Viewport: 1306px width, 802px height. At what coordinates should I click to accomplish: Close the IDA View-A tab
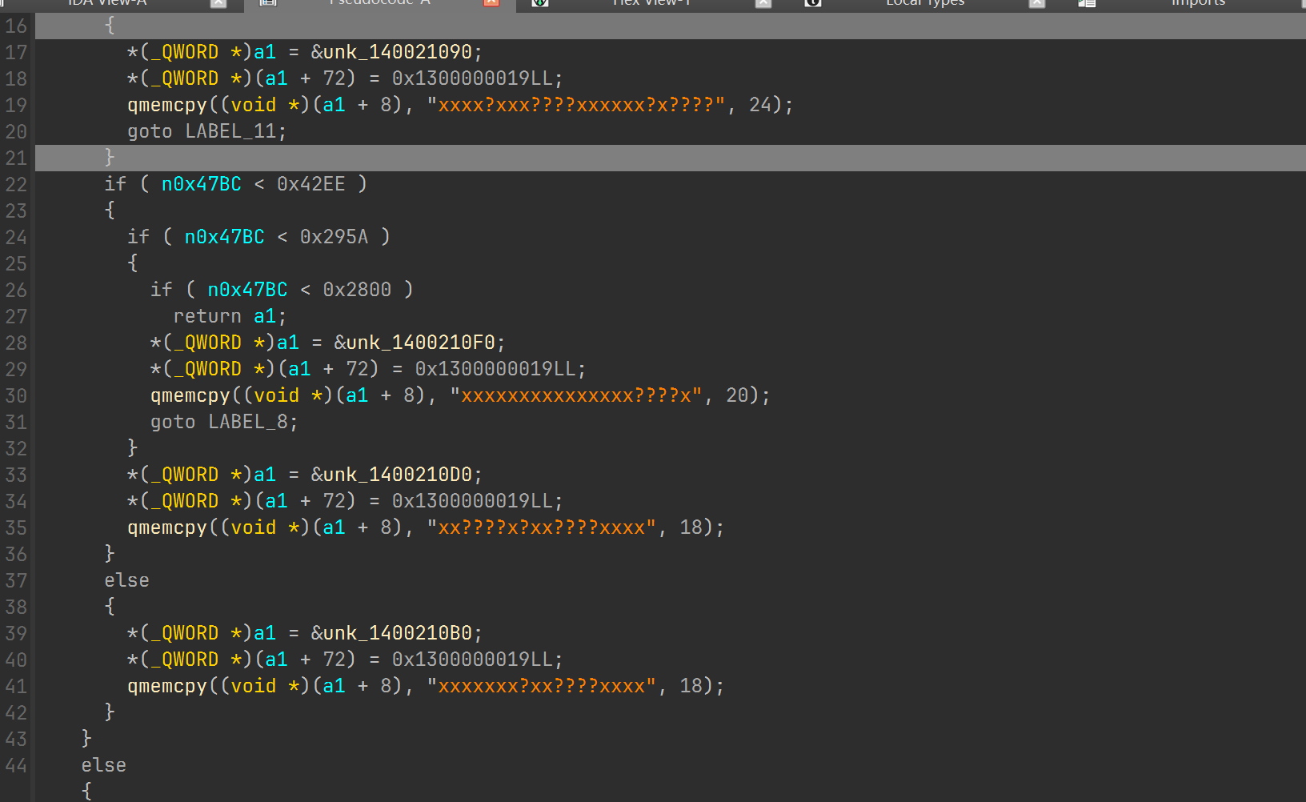218,3
